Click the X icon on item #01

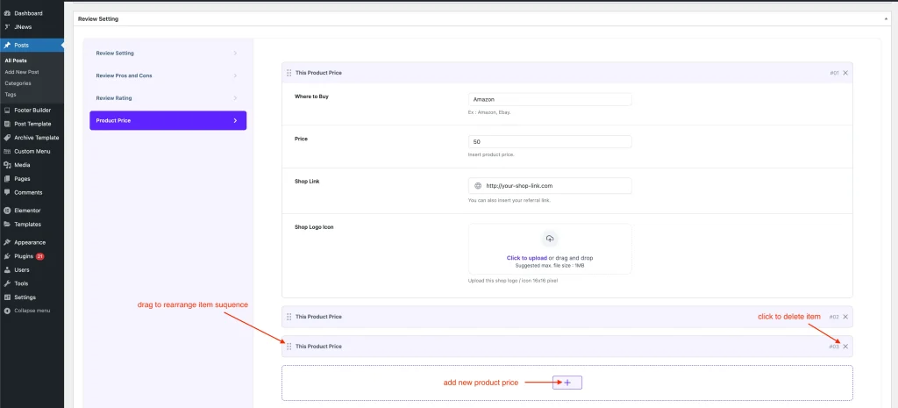(845, 73)
